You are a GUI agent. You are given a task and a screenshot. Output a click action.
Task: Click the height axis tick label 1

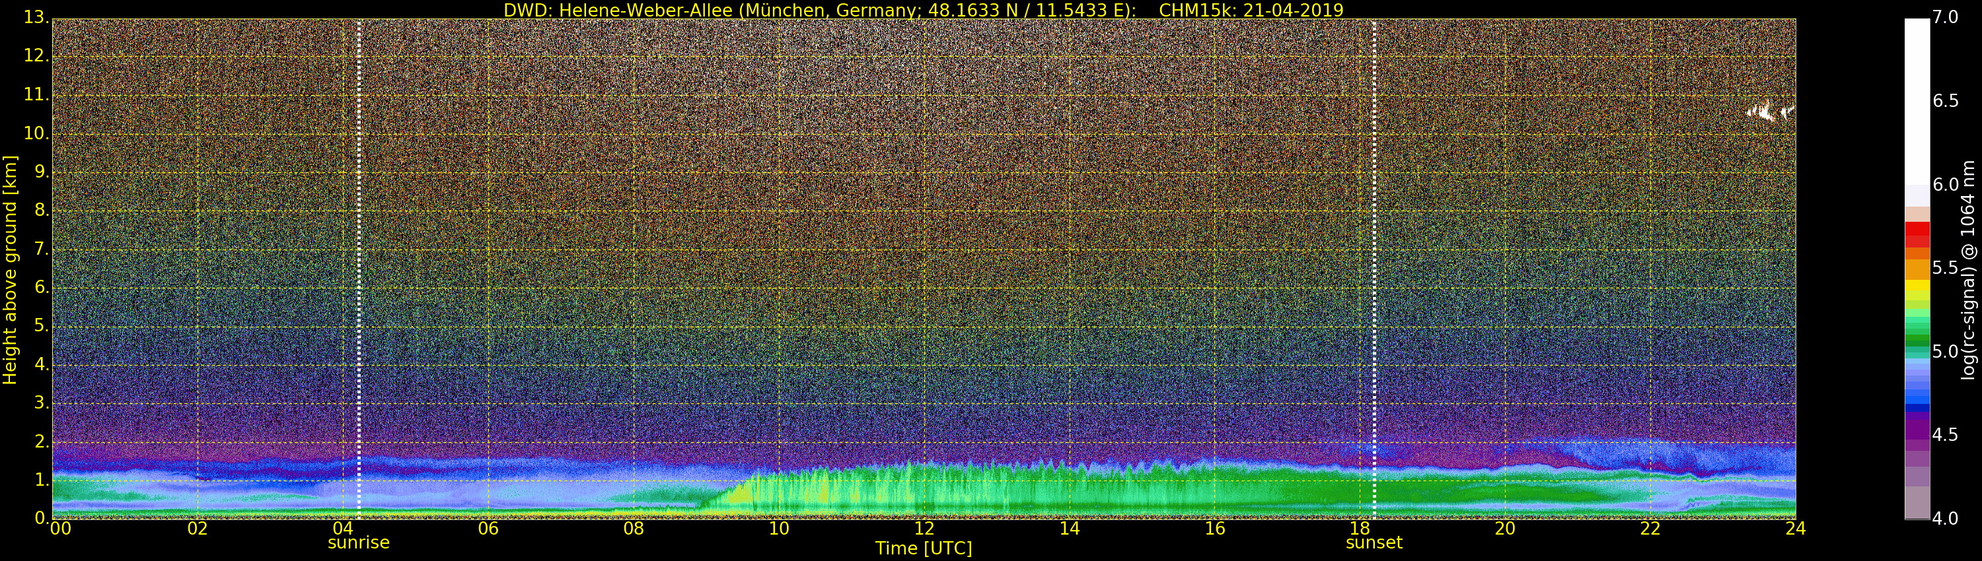coord(42,480)
